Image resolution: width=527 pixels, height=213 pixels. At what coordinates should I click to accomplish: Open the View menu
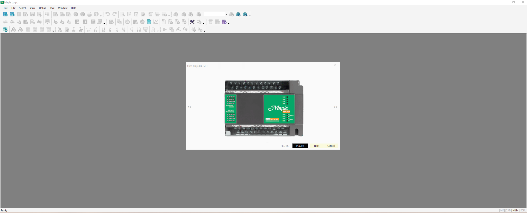click(33, 8)
